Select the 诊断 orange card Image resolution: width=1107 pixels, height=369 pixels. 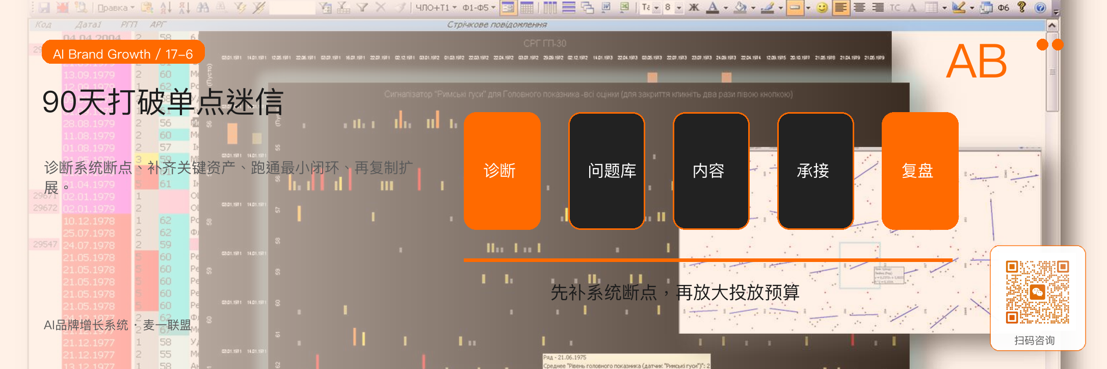[502, 171]
